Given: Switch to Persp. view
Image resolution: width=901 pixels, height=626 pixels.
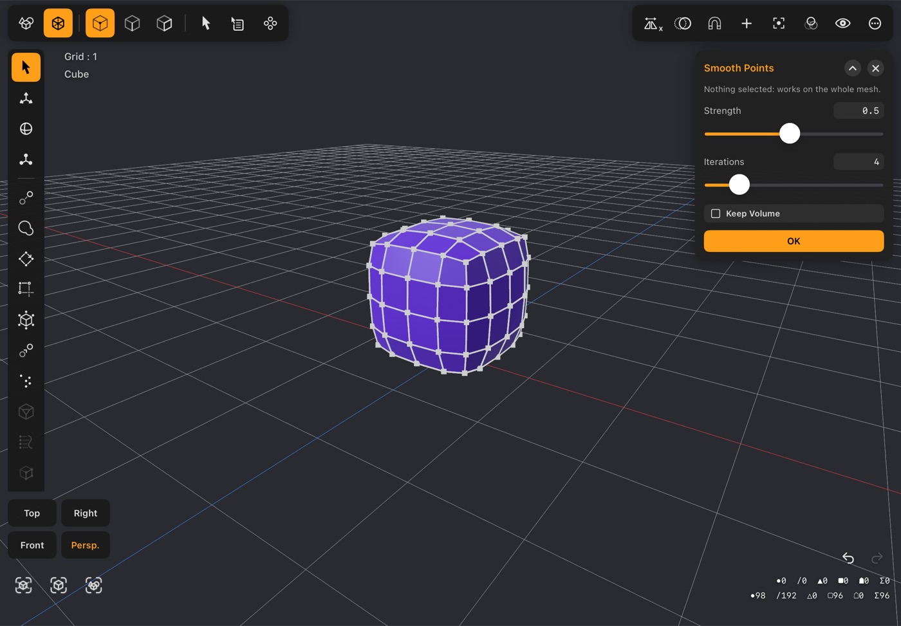Looking at the screenshot, I should pyautogui.click(x=86, y=545).
